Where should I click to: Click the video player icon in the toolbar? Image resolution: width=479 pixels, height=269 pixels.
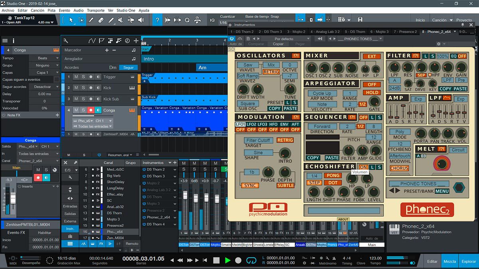click(360, 20)
